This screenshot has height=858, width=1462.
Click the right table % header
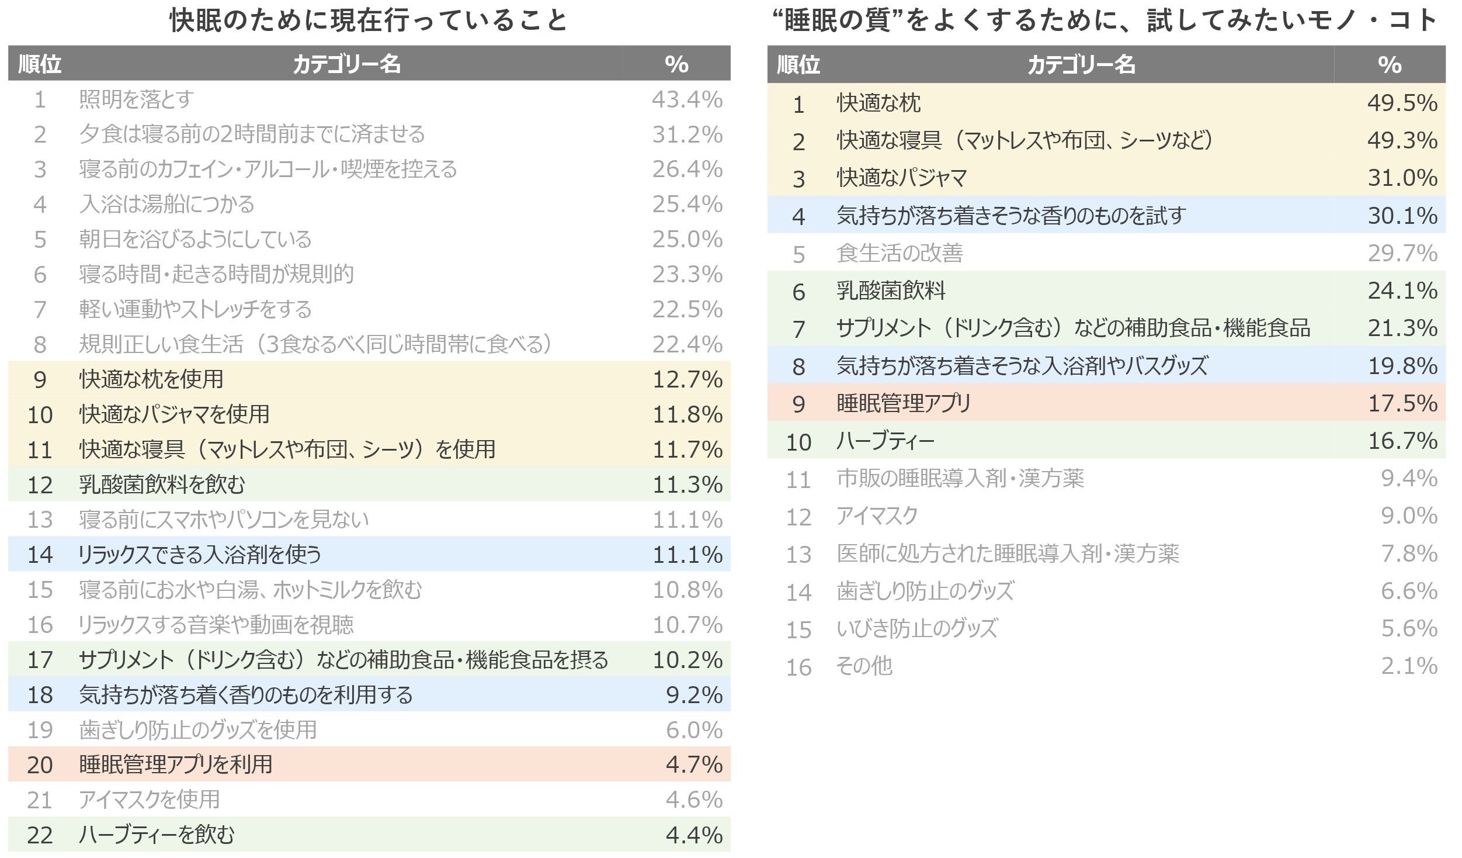pos(1389,64)
